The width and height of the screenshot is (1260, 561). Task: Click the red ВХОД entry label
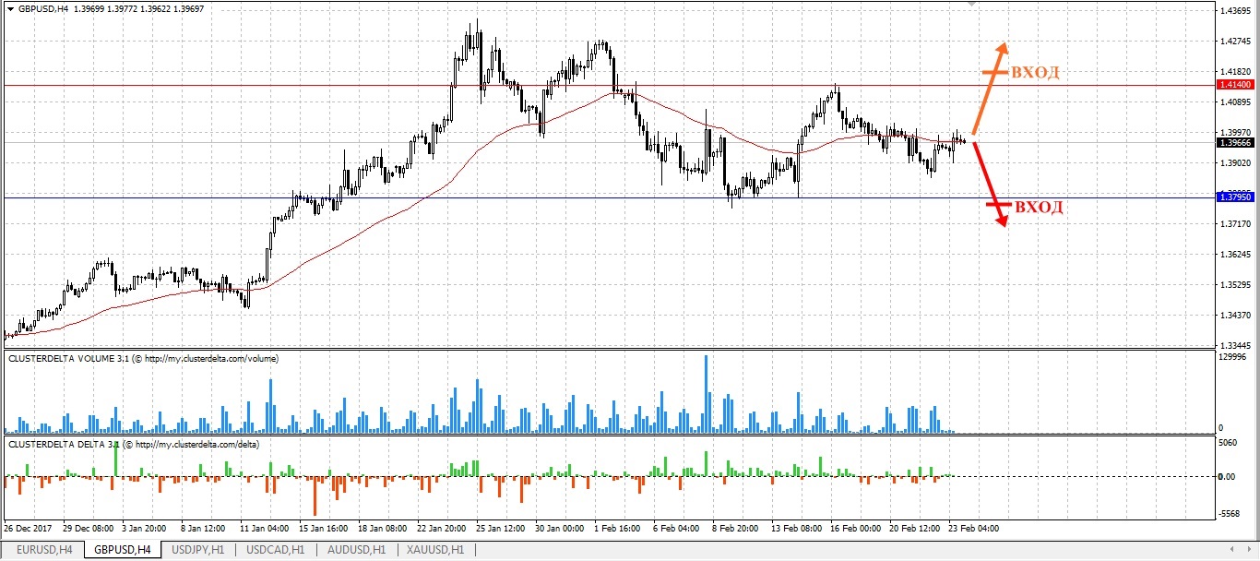(x=1039, y=208)
